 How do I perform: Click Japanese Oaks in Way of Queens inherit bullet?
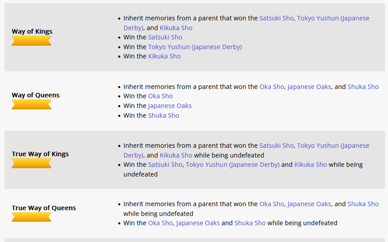pyautogui.click(x=309, y=87)
